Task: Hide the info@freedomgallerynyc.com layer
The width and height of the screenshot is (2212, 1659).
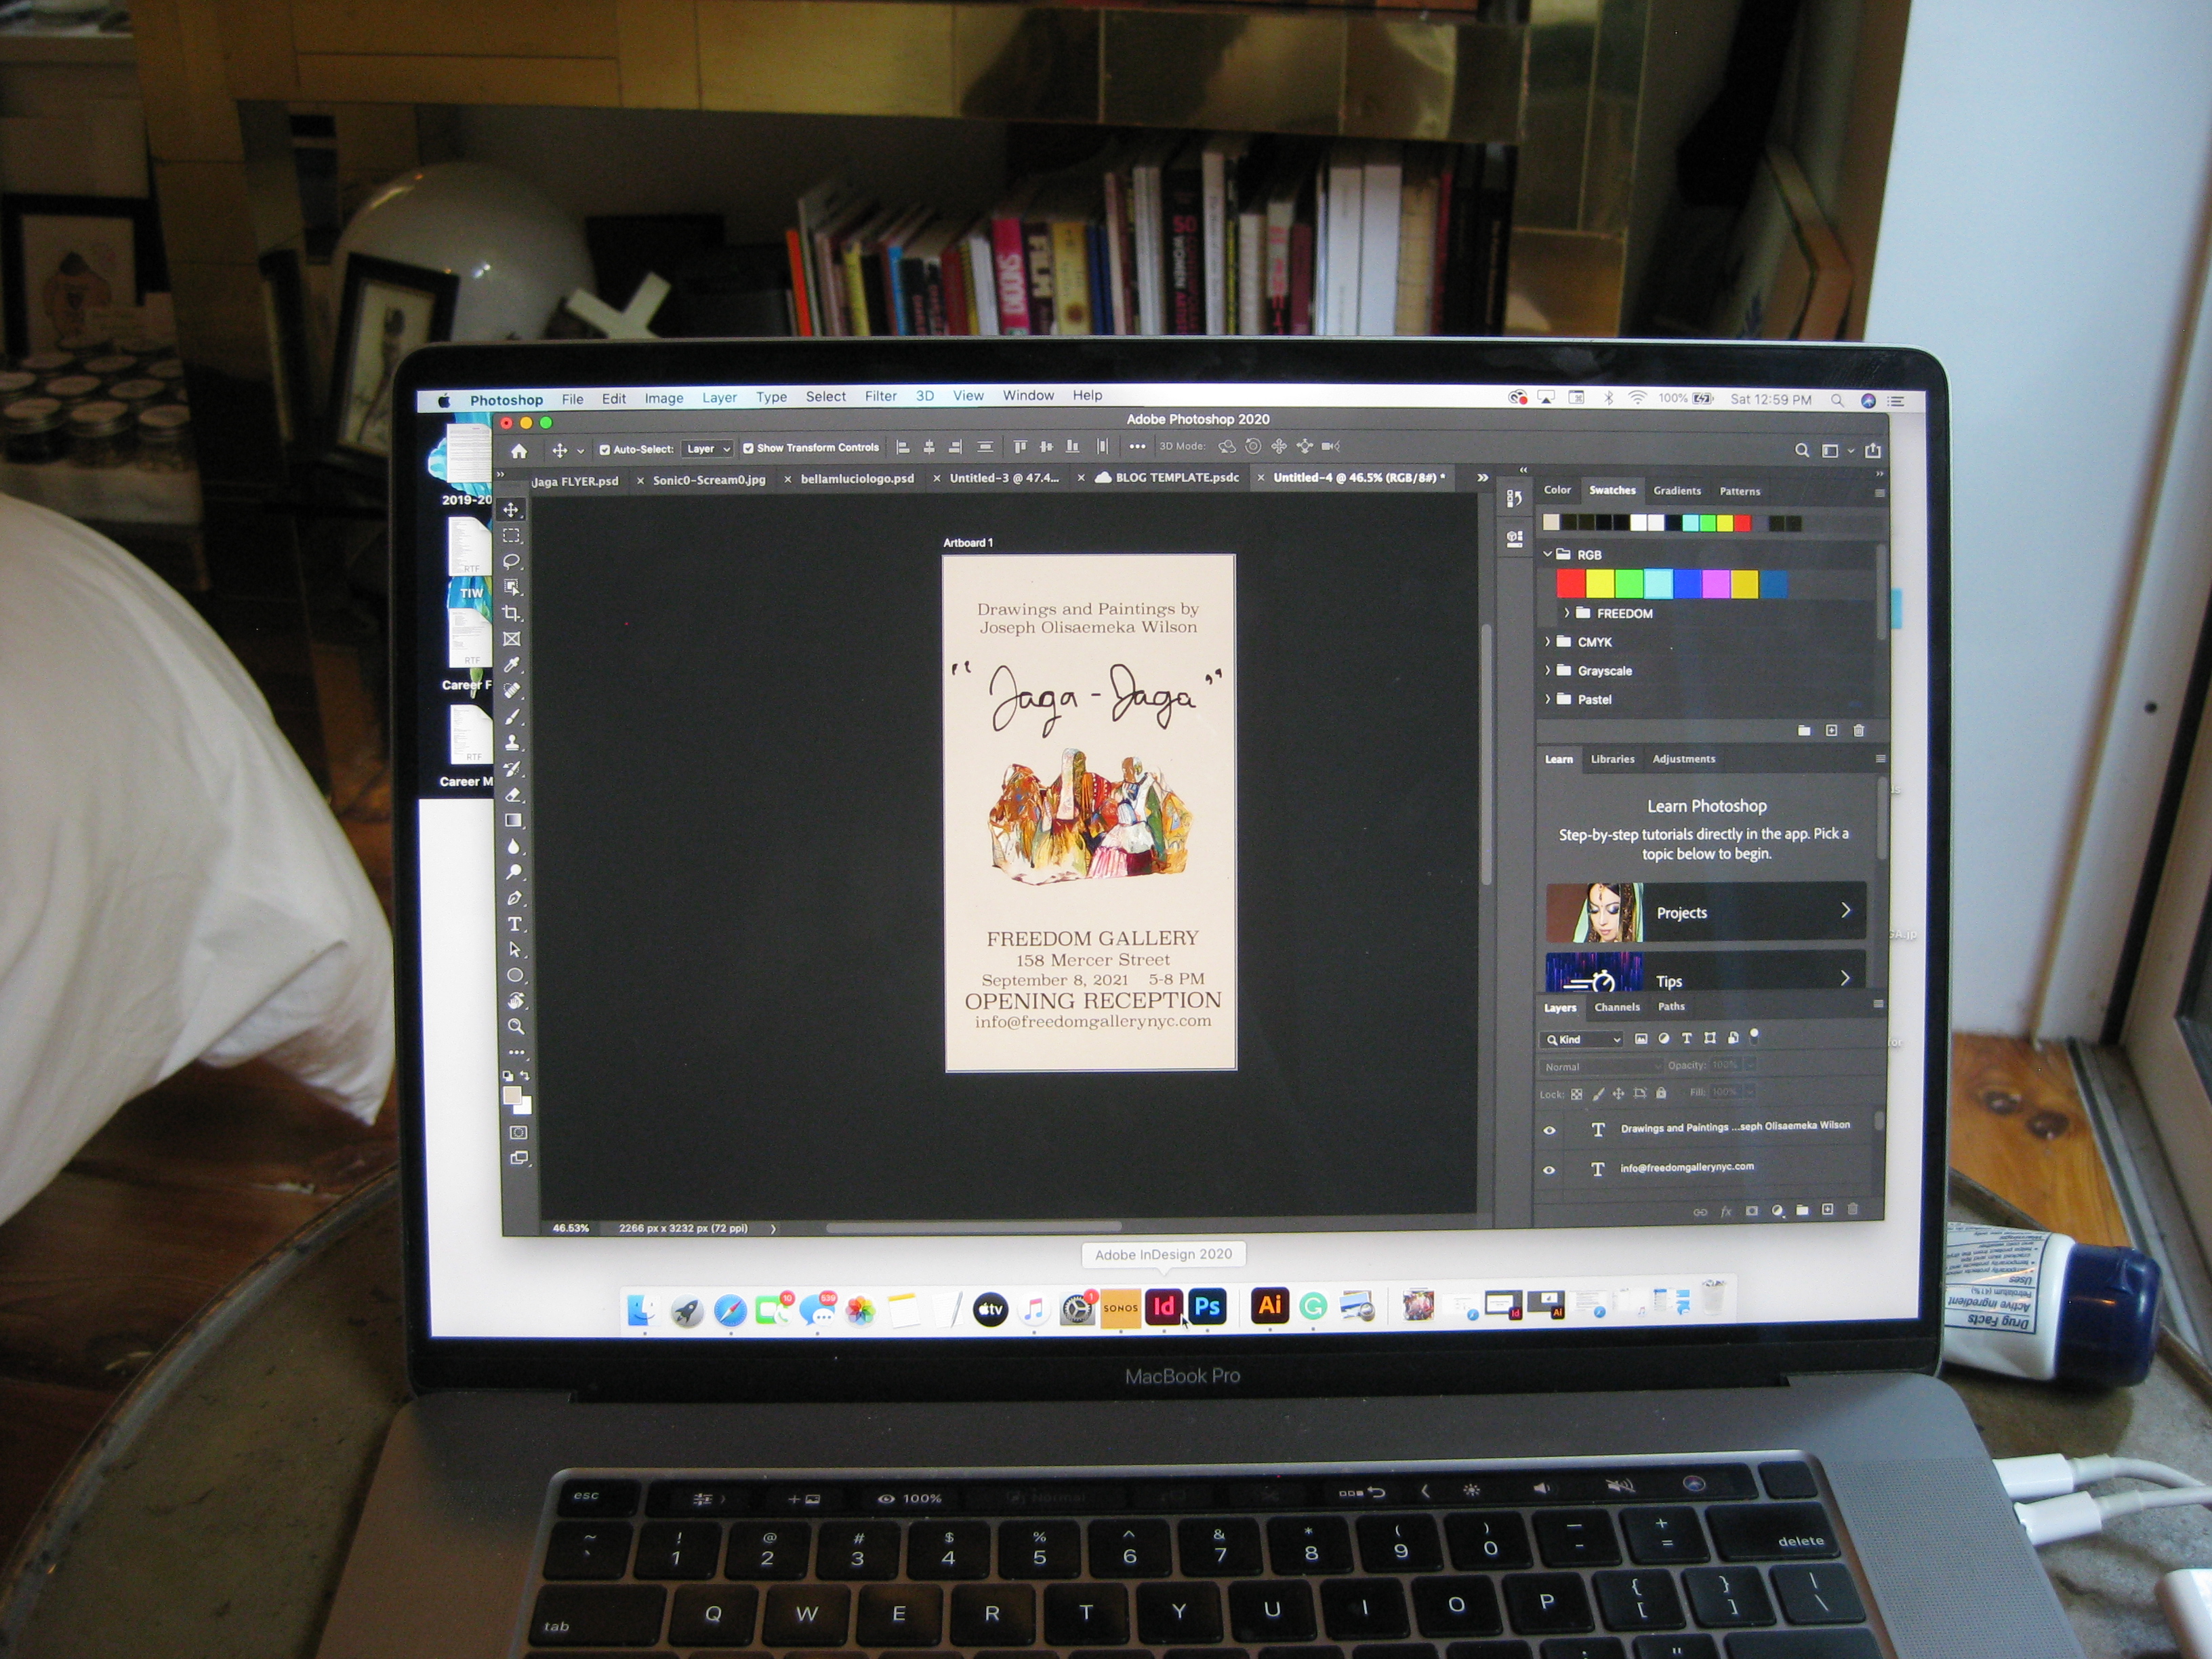Action: (x=1549, y=1169)
